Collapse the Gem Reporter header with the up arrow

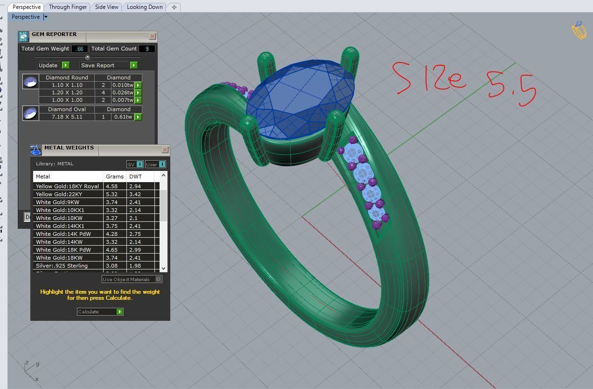click(87, 57)
